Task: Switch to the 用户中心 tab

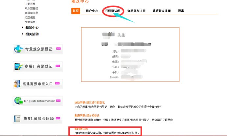Action: pos(92,11)
